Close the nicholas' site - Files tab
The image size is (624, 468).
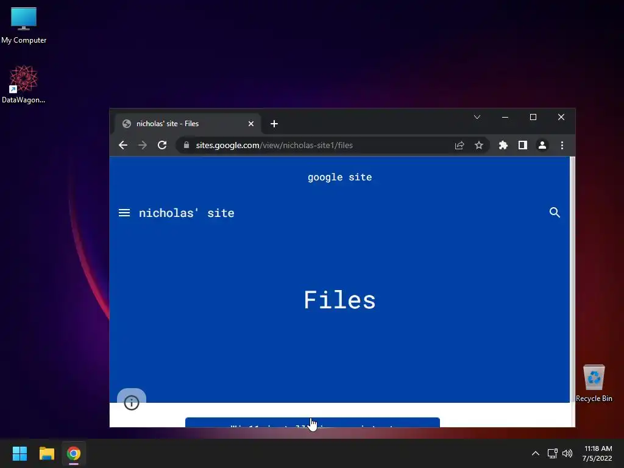tap(251, 124)
